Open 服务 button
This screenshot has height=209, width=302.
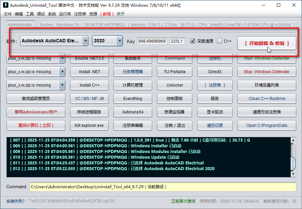tap(215, 99)
